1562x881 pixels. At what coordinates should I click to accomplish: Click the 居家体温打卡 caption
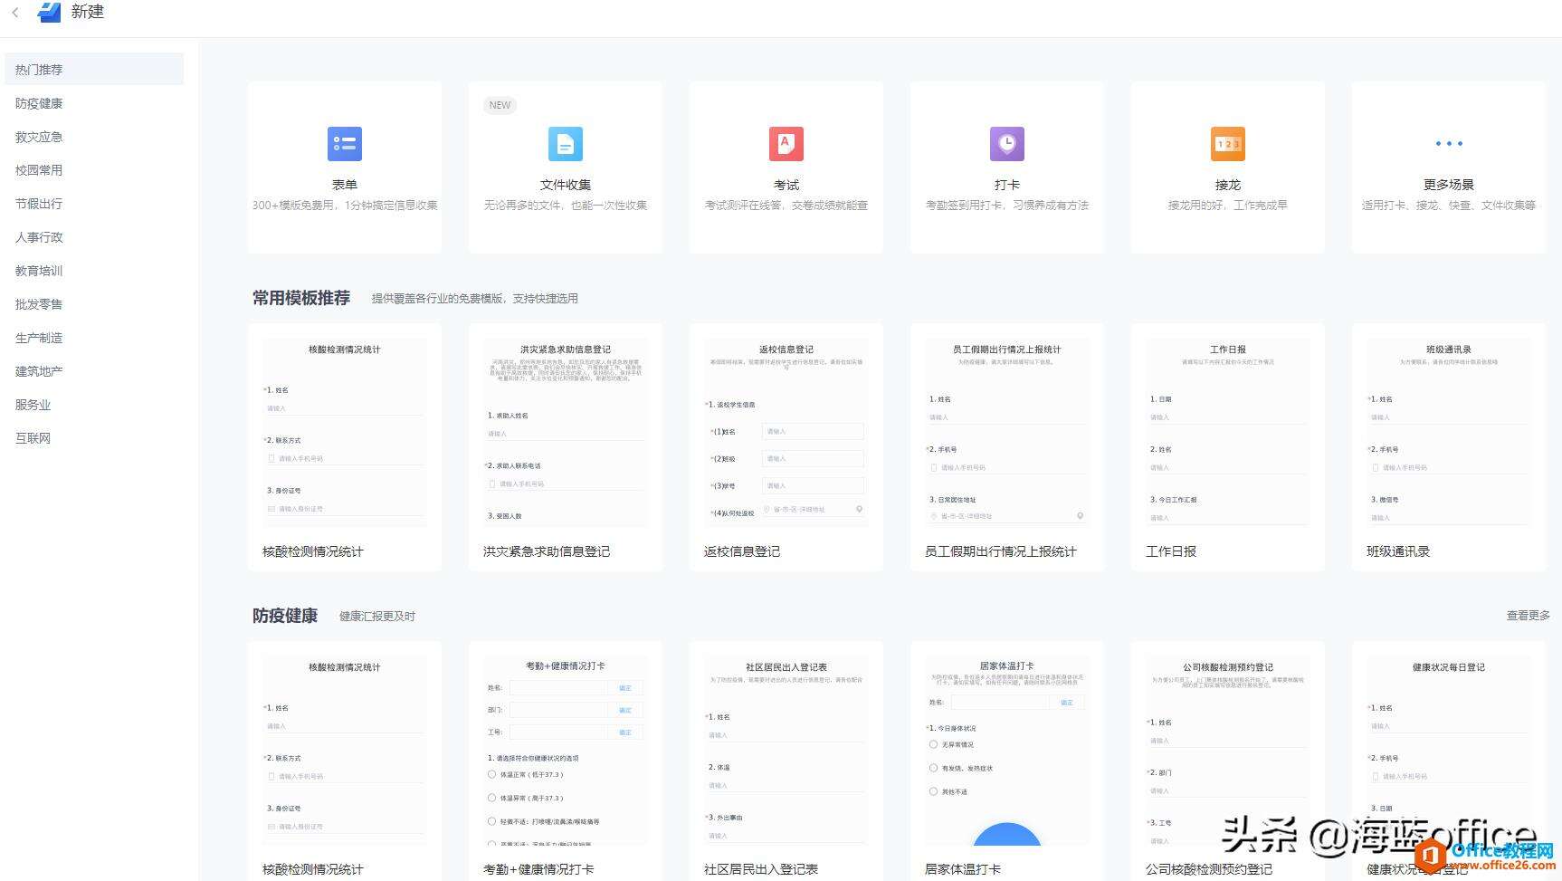(x=963, y=869)
